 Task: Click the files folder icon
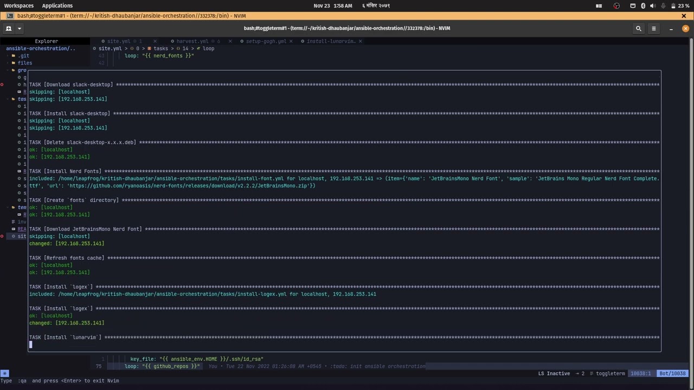click(x=13, y=63)
